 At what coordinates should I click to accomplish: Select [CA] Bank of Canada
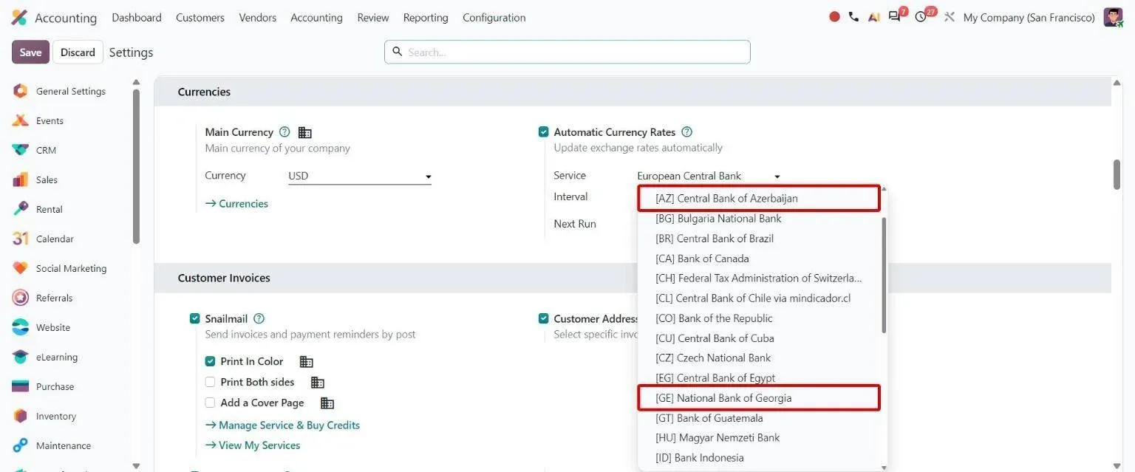759,259
